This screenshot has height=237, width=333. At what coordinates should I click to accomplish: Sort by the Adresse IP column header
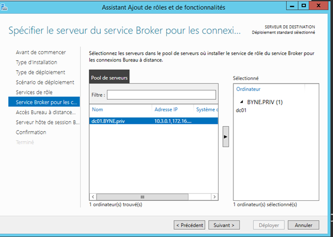click(171, 109)
